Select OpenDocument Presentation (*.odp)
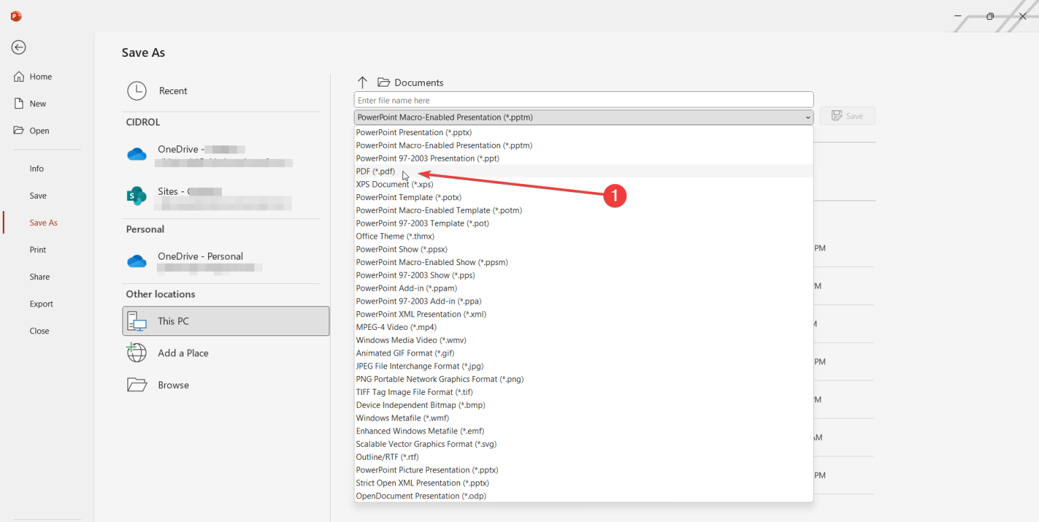The height and width of the screenshot is (522, 1039). (x=583, y=496)
